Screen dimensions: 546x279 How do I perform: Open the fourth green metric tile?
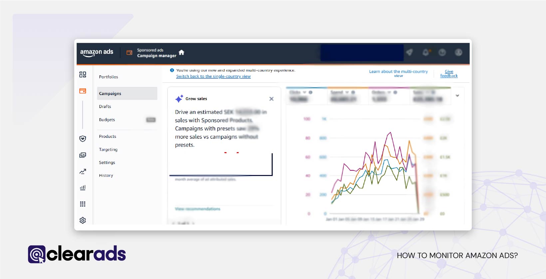tap(430, 96)
